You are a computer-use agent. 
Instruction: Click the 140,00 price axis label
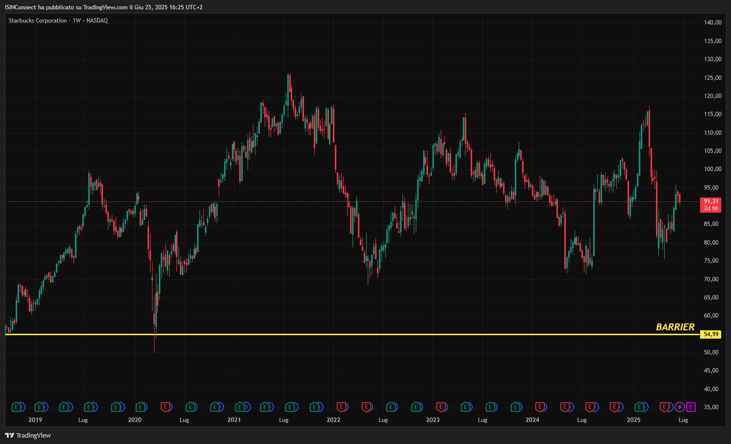click(713, 23)
